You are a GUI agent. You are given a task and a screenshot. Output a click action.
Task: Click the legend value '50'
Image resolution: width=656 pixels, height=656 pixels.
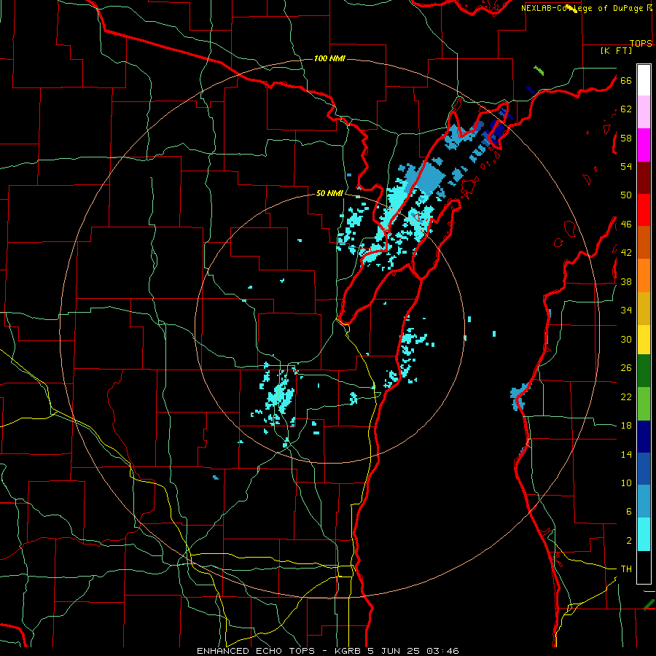point(626,195)
